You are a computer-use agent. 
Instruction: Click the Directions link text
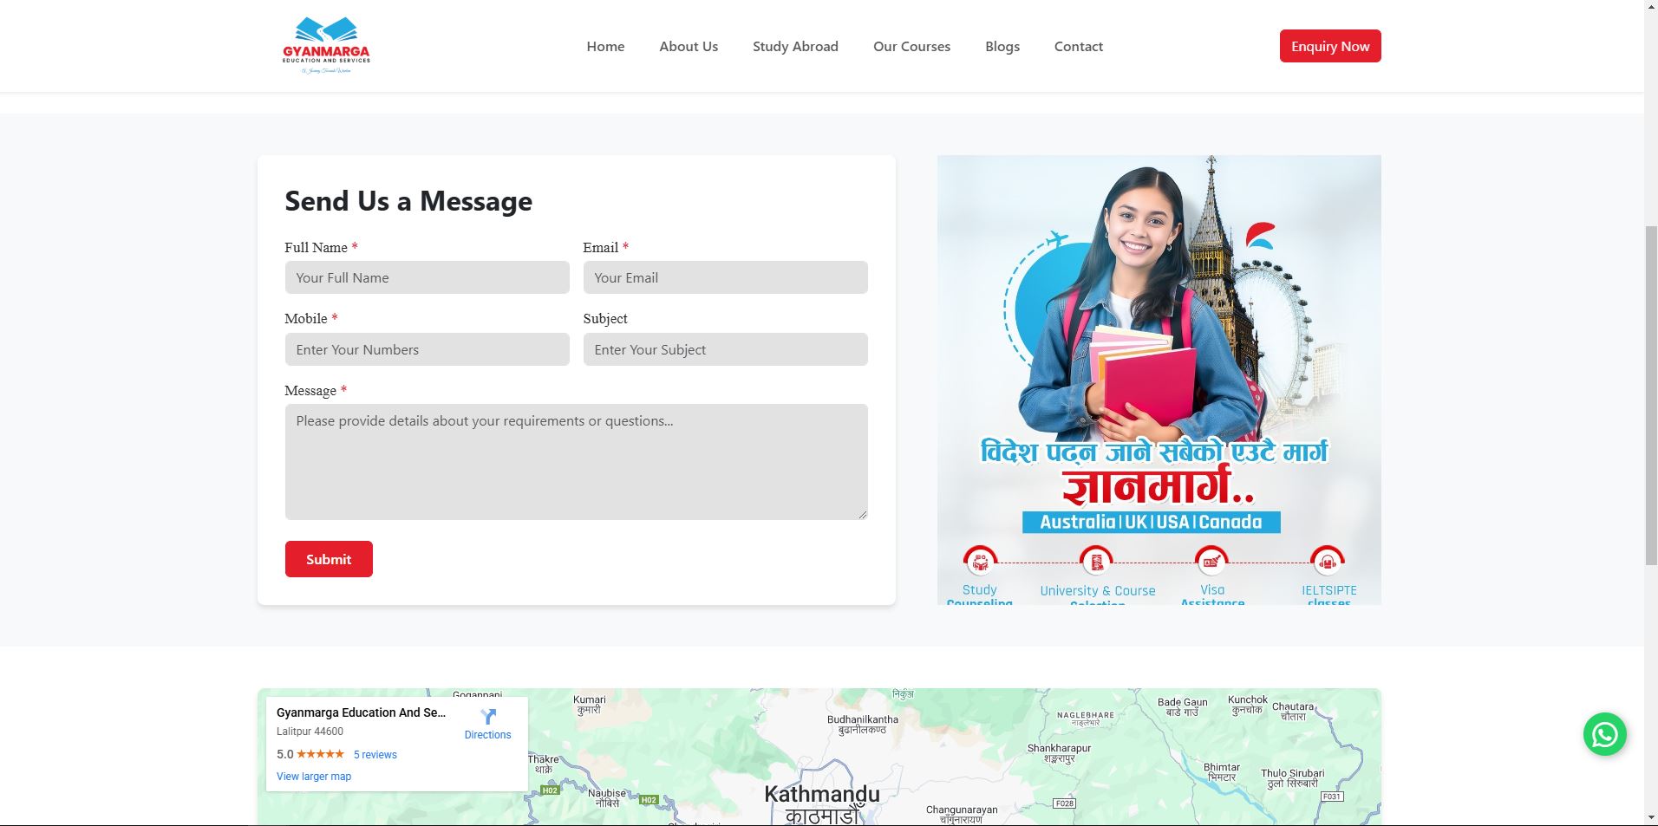click(x=487, y=735)
